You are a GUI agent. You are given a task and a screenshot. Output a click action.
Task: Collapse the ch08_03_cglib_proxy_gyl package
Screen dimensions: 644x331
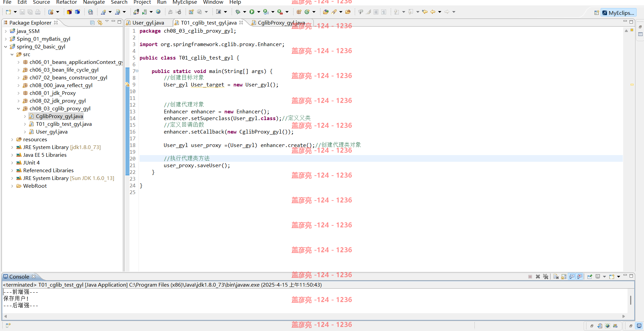18,109
